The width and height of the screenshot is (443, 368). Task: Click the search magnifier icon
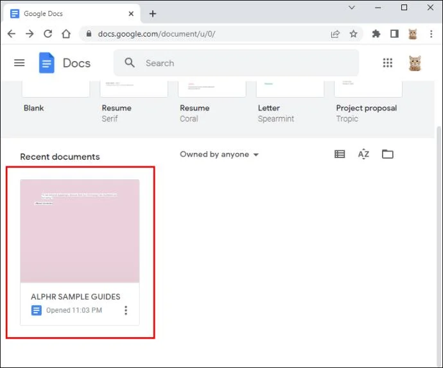(130, 62)
